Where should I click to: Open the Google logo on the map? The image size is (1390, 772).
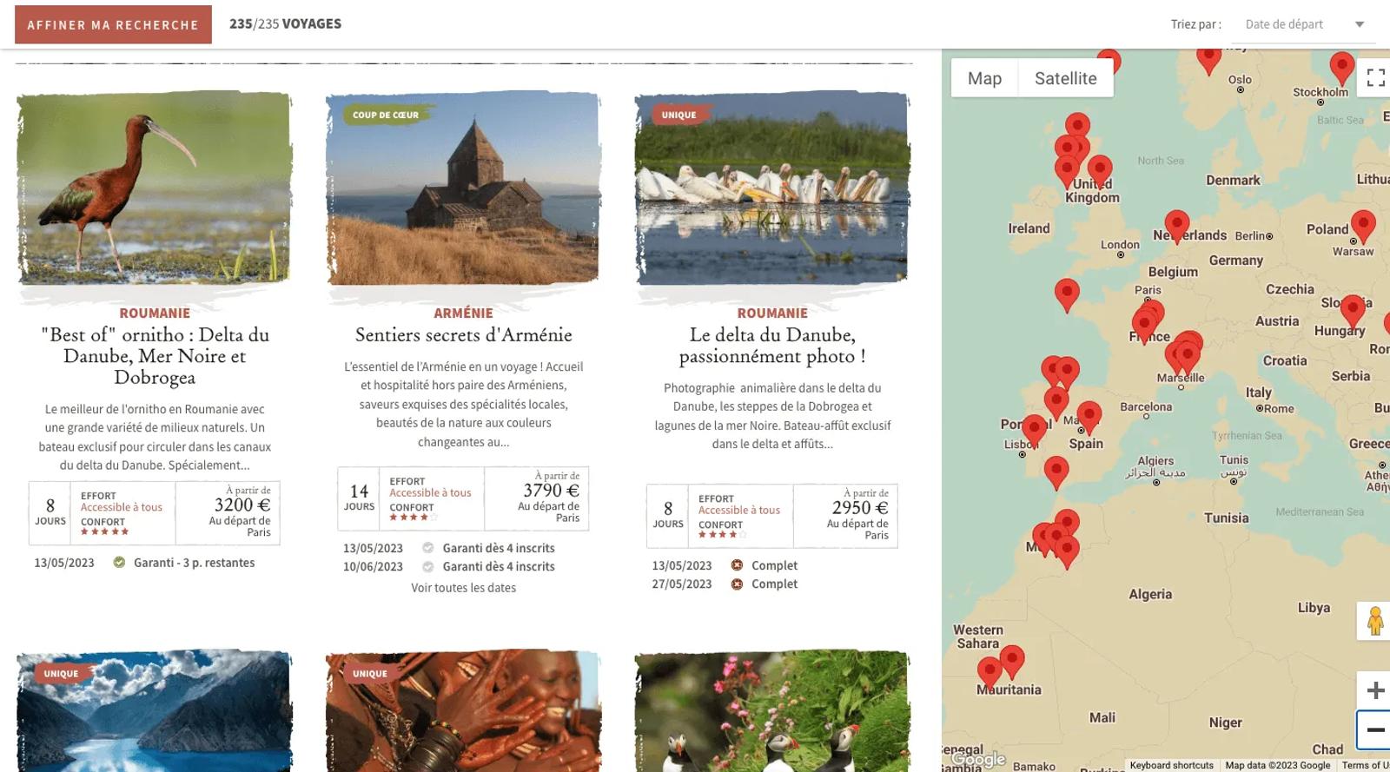click(978, 760)
